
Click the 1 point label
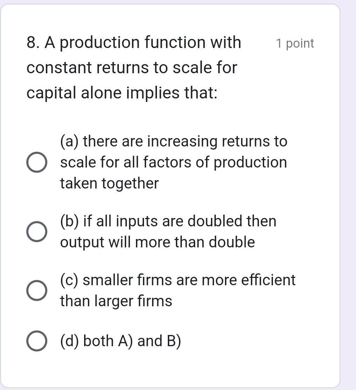click(x=295, y=43)
